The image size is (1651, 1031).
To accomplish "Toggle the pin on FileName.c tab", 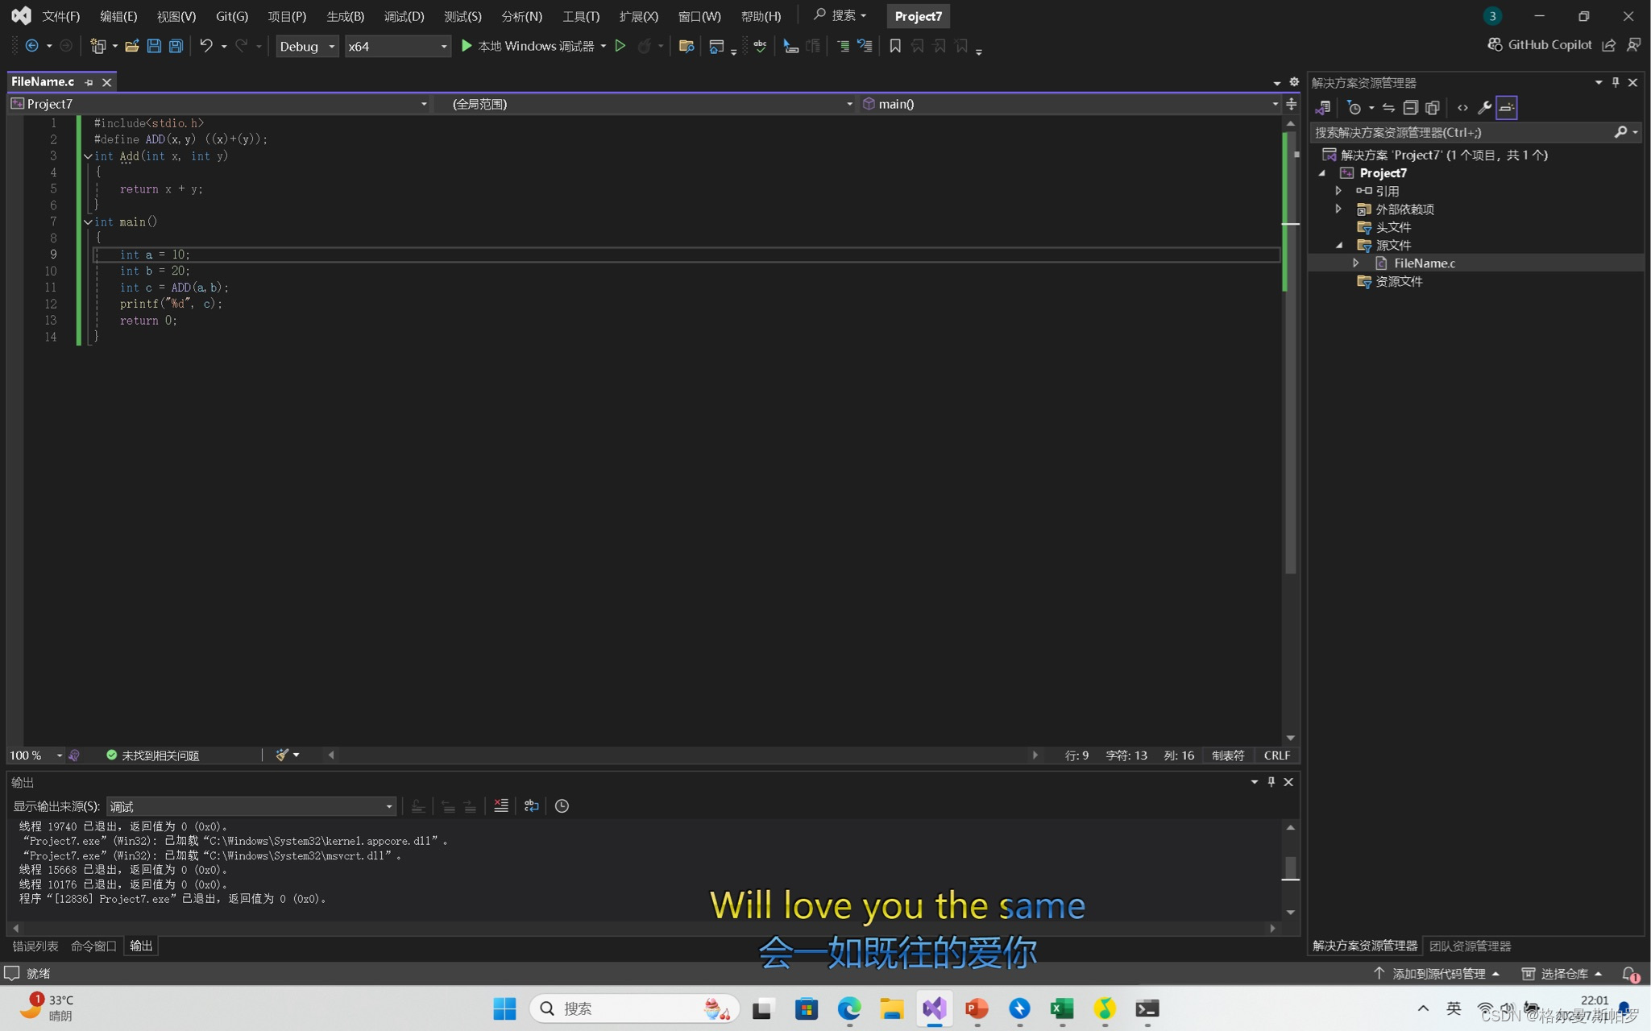I will (89, 82).
